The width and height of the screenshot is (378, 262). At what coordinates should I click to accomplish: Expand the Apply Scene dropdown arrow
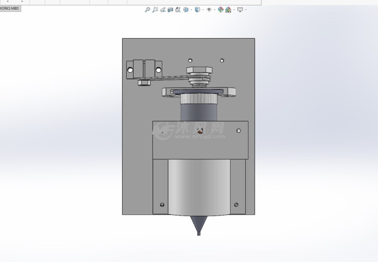pos(234,10)
